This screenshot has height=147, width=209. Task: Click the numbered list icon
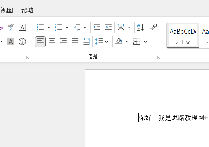[x=58, y=27]
